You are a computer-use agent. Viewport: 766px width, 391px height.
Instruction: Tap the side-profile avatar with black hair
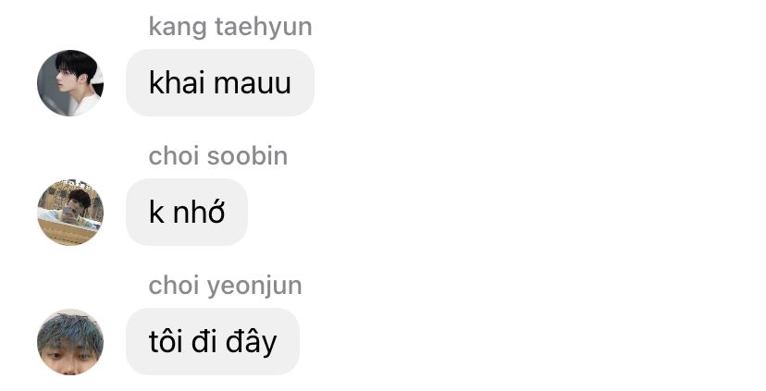[x=70, y=83]
